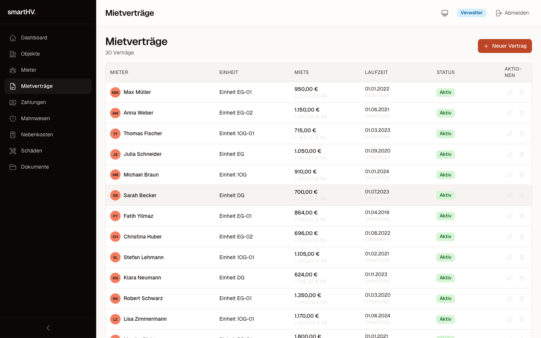Select the Aktiv badge on Julia Schneider's row
The height and width of the screenshot is (338, 541).
(446, 154)
